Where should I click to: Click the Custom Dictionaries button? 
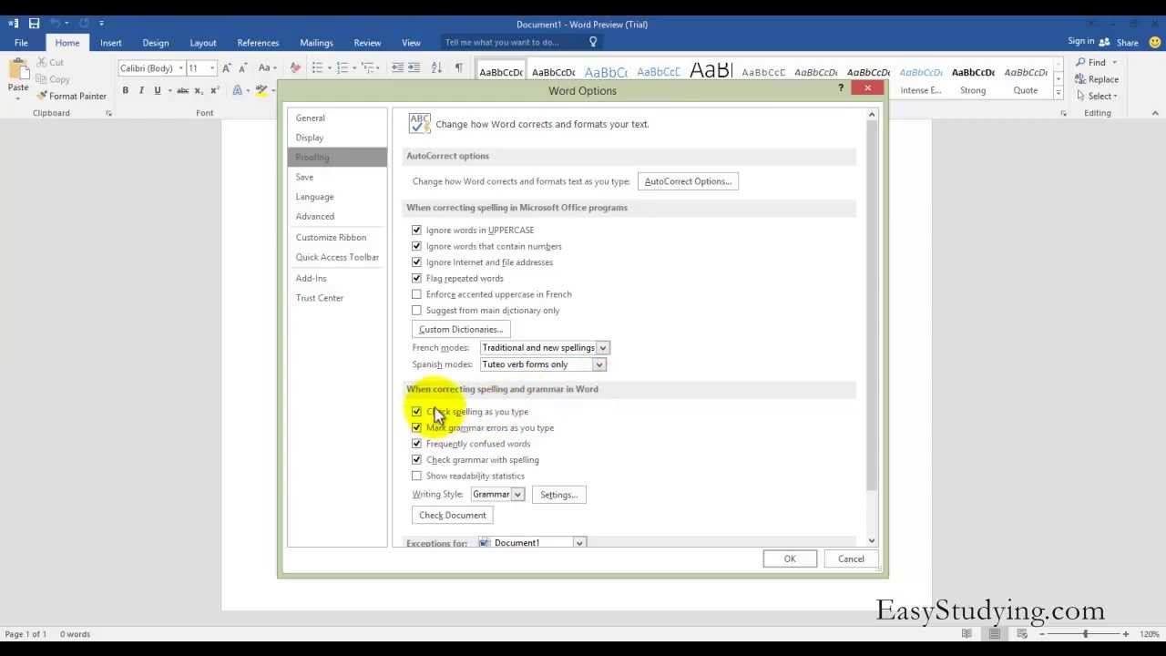click(461, 329)
